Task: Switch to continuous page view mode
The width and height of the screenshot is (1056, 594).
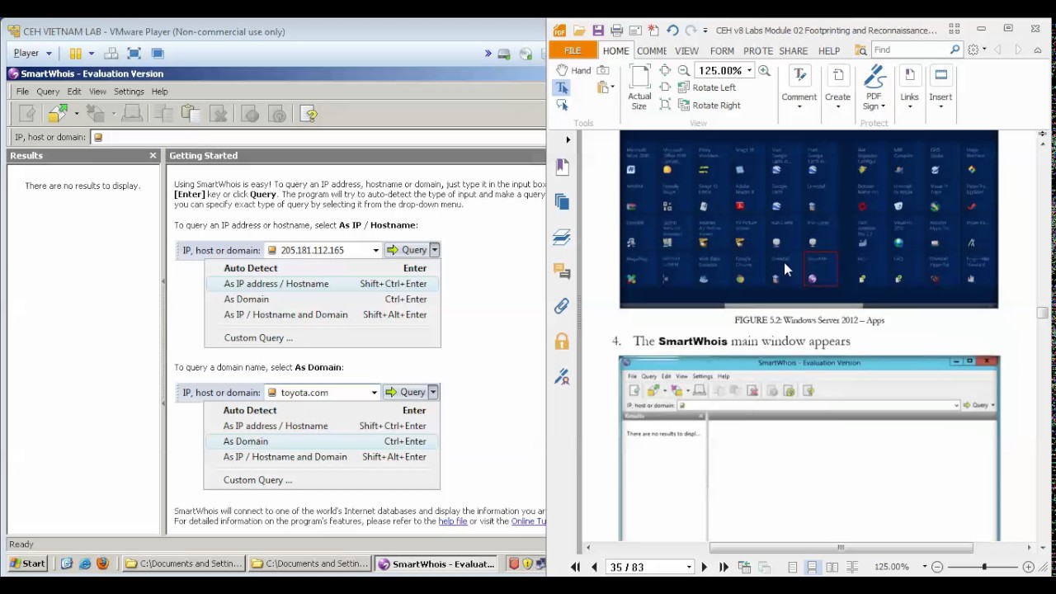Action: (812, 568)
